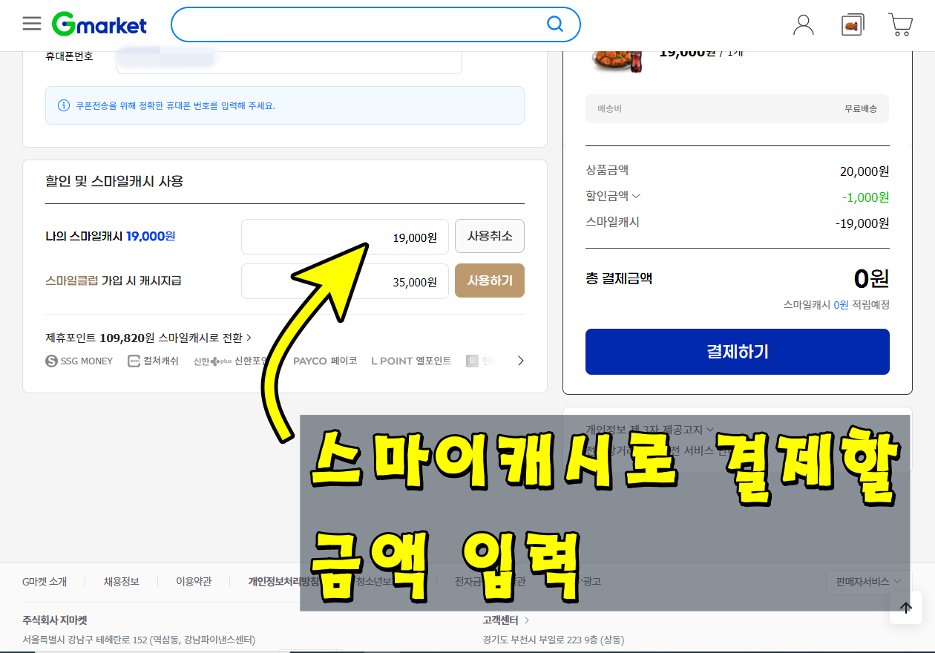The height and width of the screenshot is (653, 935).
Task: Click 스마일클럽 가입 시 캐시지급 text
Action: (x=114, y=281)
